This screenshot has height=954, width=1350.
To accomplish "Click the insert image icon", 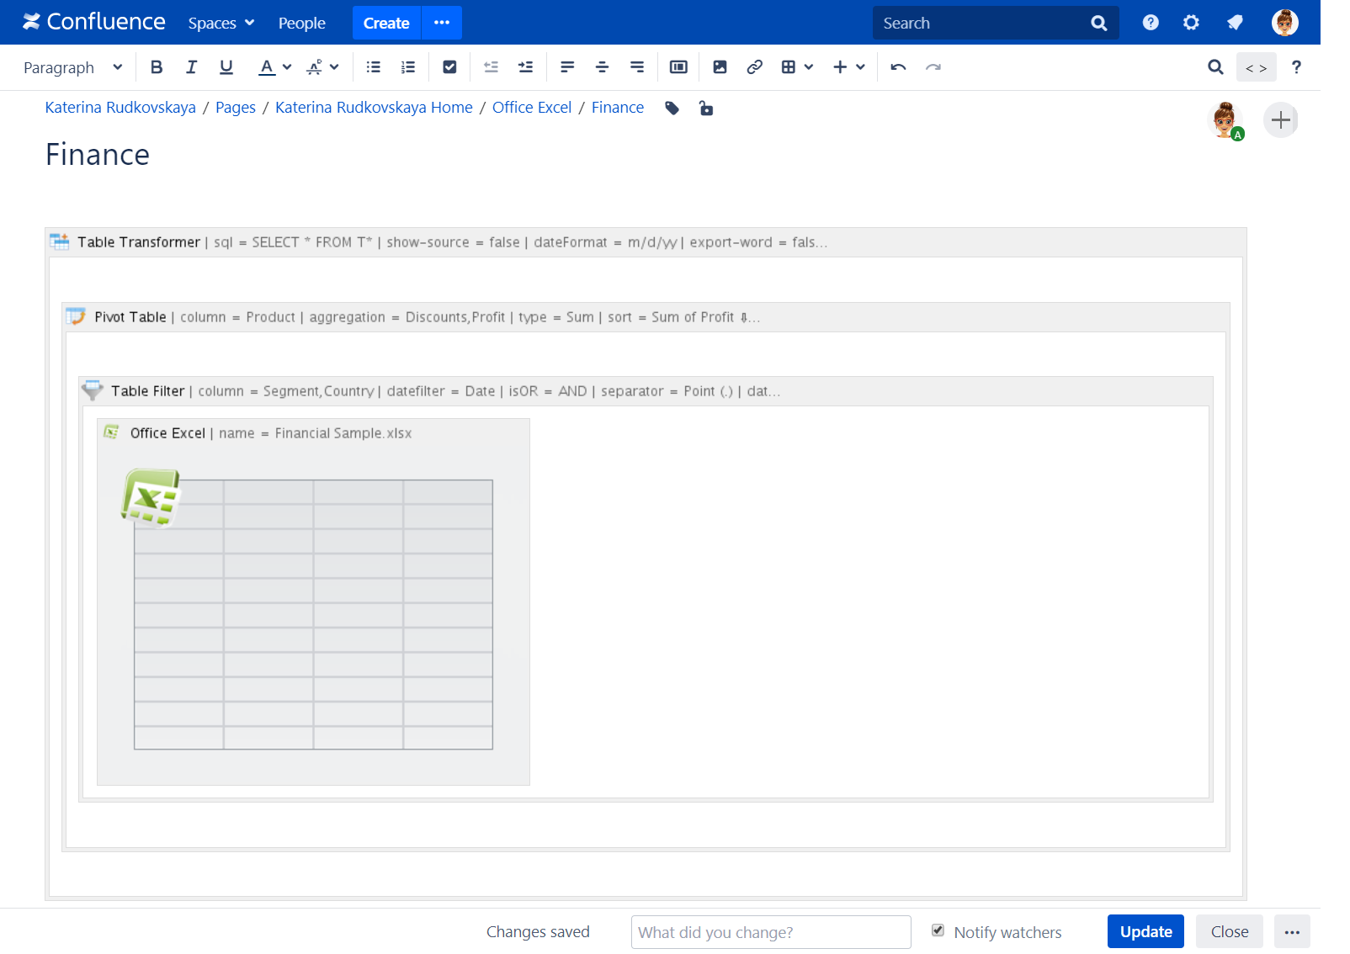I will [720, 67].
